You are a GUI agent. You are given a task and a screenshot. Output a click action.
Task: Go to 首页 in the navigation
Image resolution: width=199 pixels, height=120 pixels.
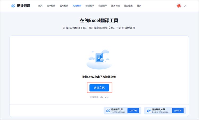click(40, 6)
